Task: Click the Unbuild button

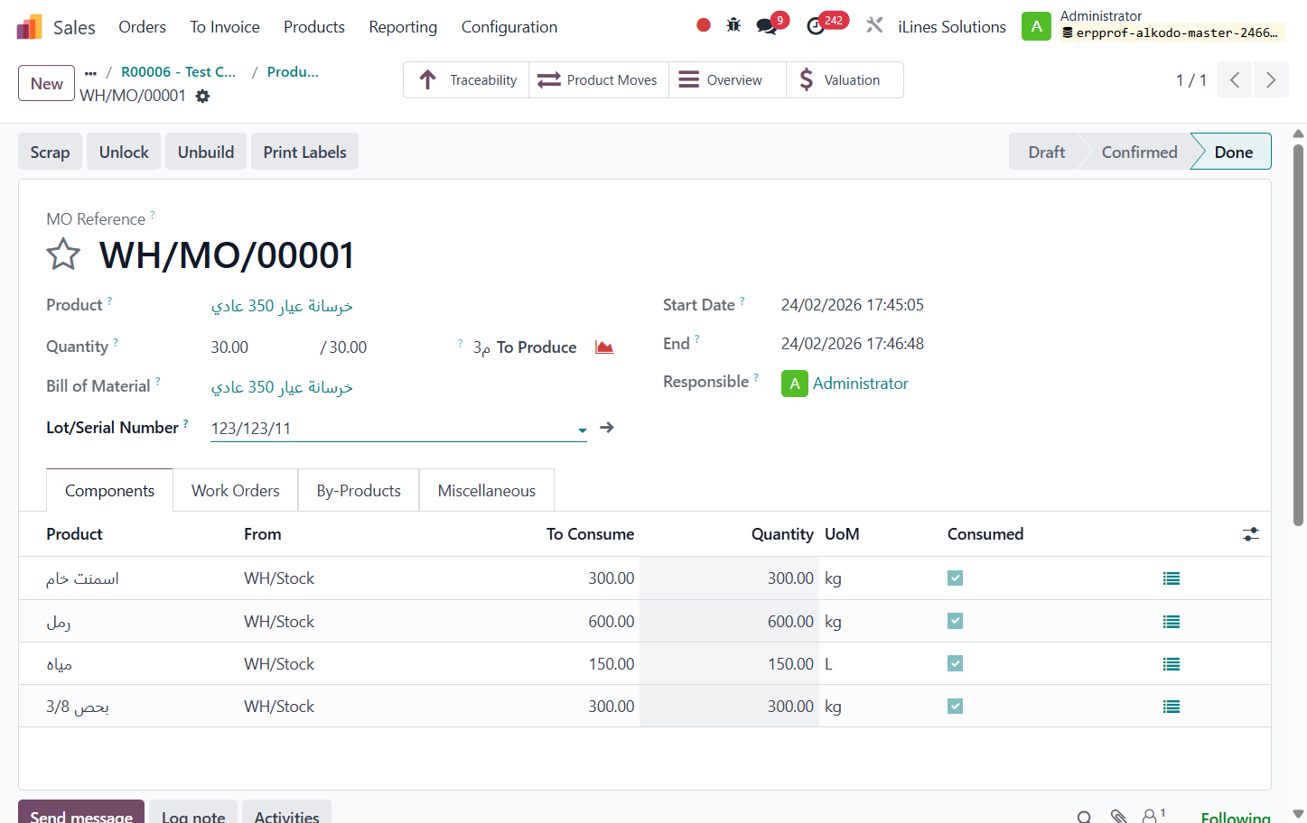Action: tap(206, 152)
